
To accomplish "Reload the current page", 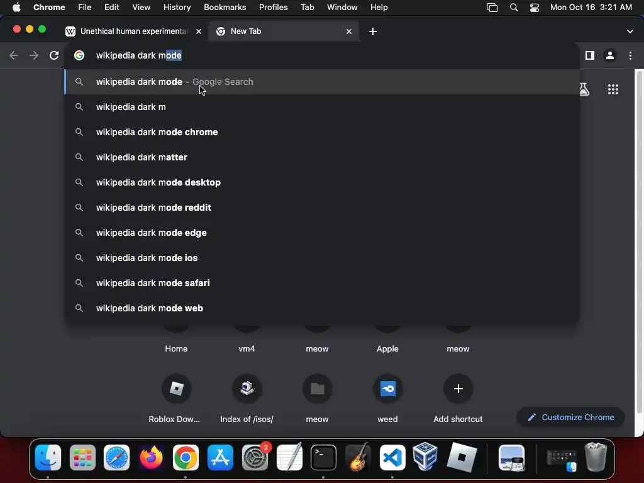I will pyautogui.click(x=54, y=55).
